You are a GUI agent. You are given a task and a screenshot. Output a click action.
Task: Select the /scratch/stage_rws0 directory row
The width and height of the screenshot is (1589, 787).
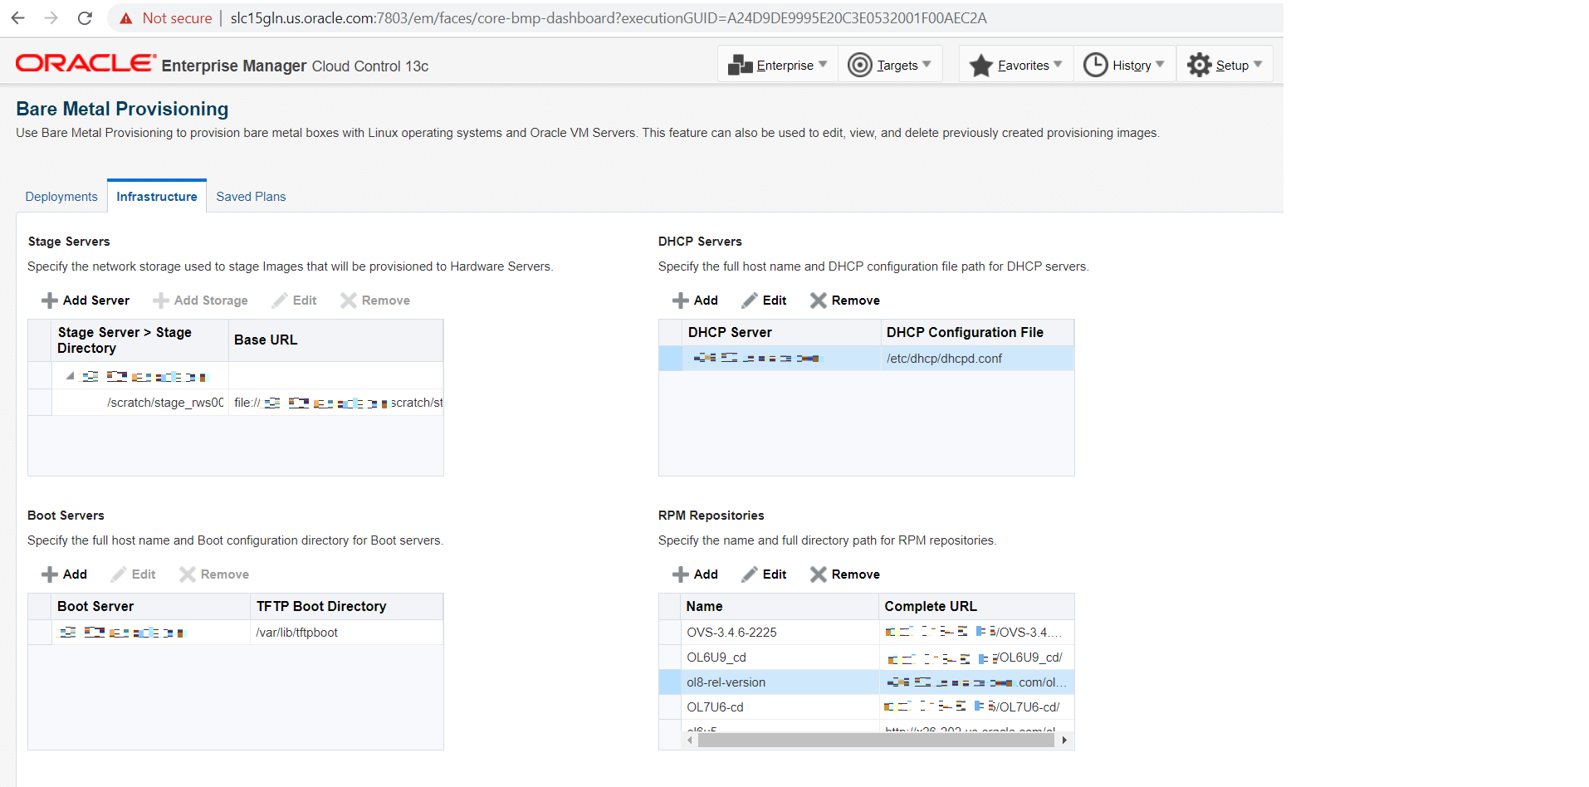(x=236, y=403)
